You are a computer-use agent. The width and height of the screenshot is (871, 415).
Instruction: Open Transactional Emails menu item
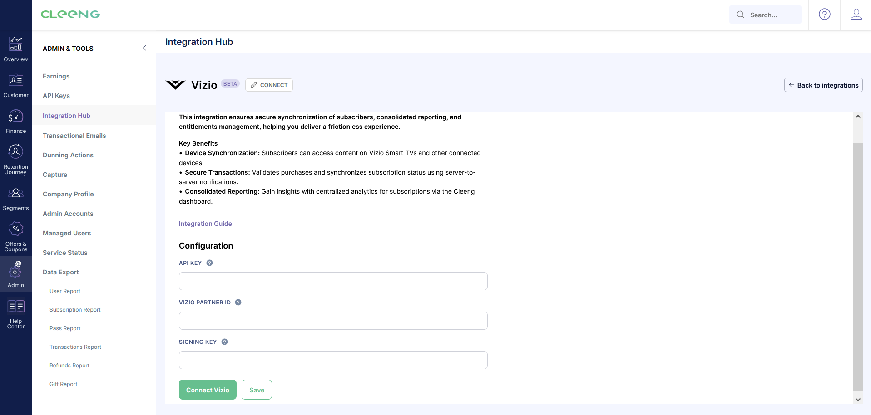click(74, 136)
